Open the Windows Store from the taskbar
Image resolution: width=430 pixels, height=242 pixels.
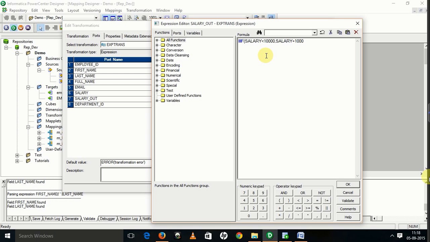click(x=208, y=236)
